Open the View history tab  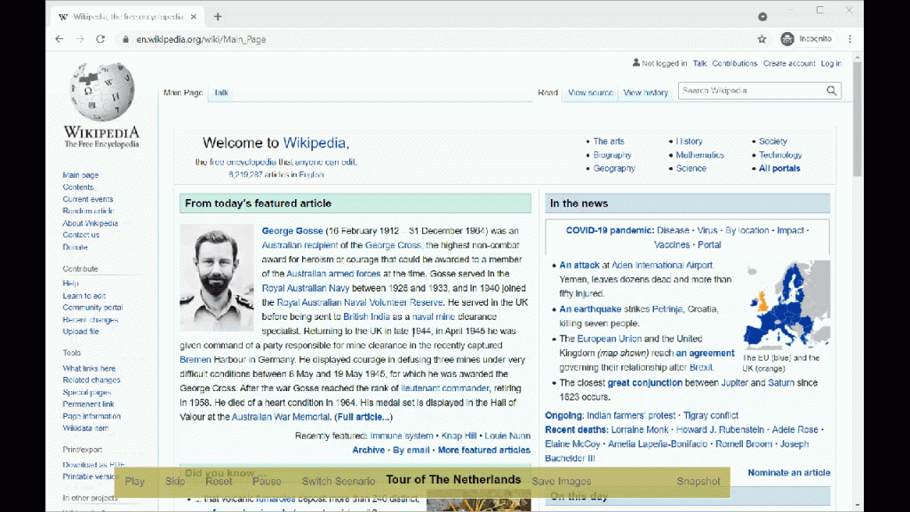[645, 92]
